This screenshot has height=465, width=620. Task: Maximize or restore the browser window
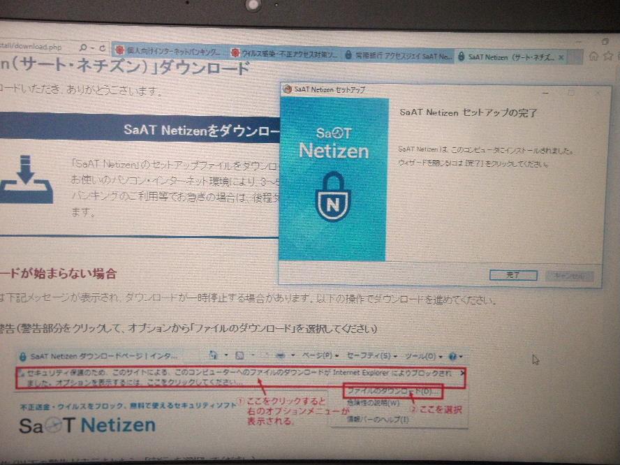(605, 41)
